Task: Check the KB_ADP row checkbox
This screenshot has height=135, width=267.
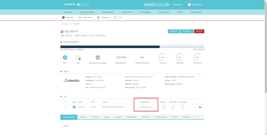Action: [x=66, y=107]
